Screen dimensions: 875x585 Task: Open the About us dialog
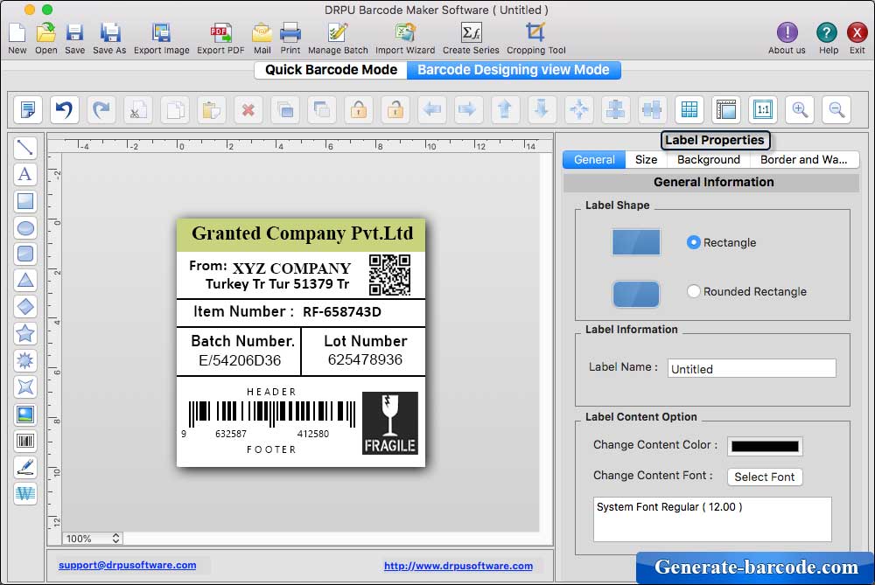[x=787, y=38]
